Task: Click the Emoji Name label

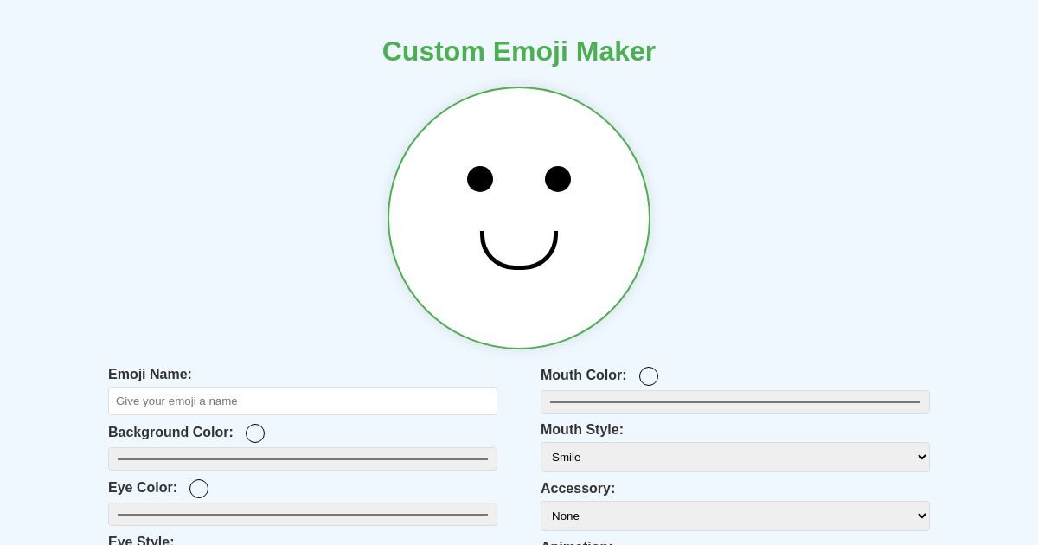Action: 150,375
